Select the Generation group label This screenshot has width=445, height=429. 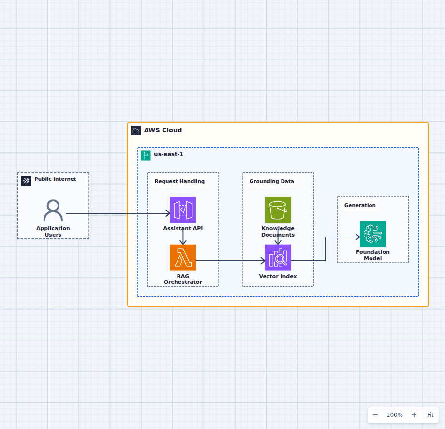[x=360, y=205]
